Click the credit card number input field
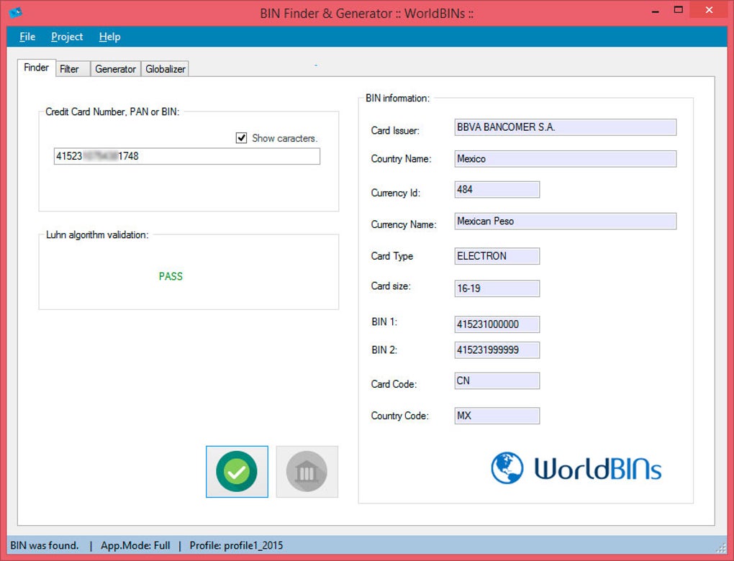Screen dimensions: 734x561 (x=187, y=156)
